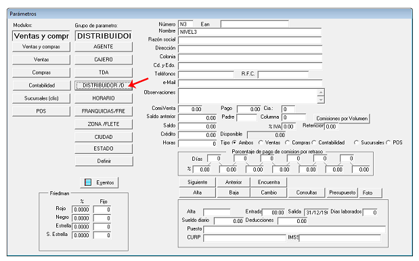Open Consultas
The image size is (419, 261).
(307, 193)
